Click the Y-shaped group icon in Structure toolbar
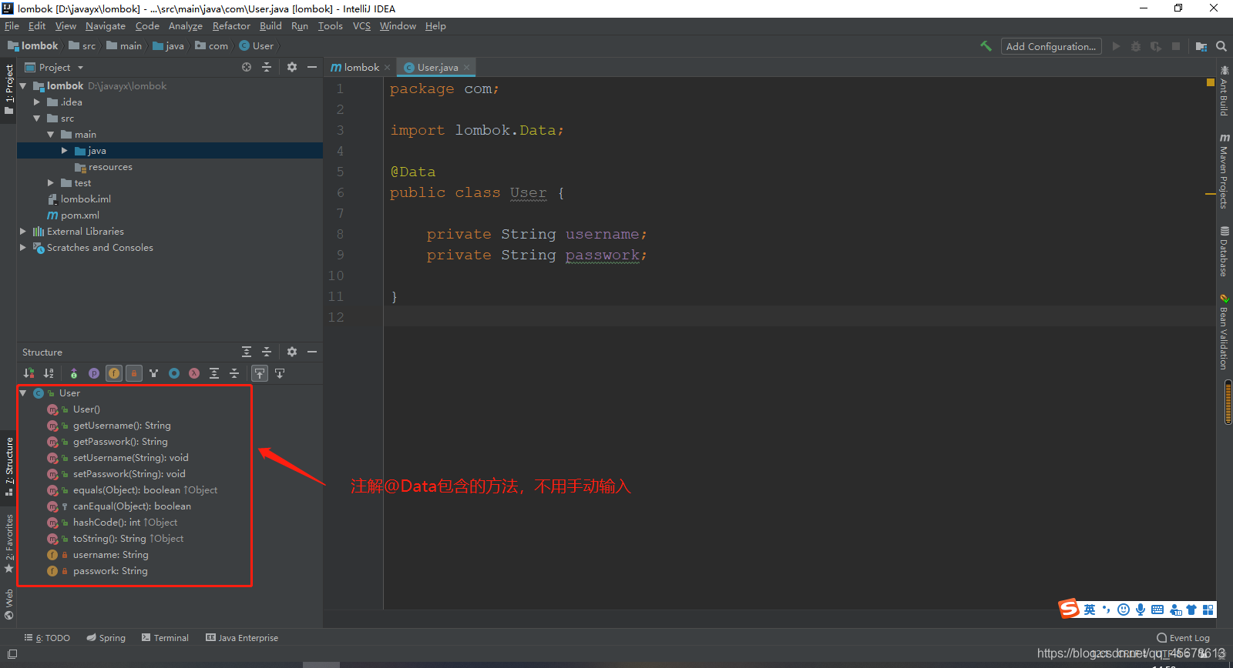1233x668 pixels. point(154,373)
